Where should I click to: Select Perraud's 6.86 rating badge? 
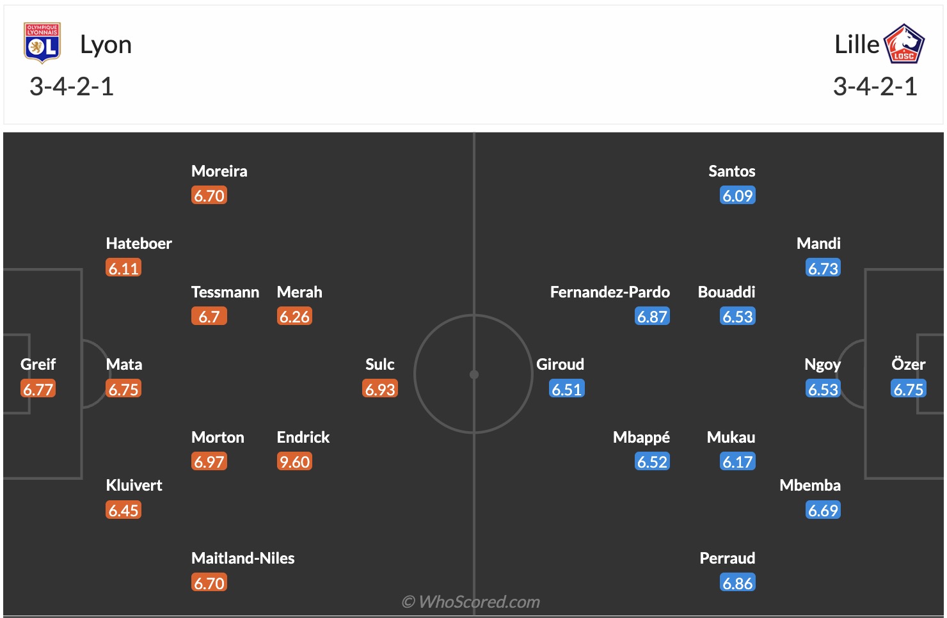pos(737,583)
